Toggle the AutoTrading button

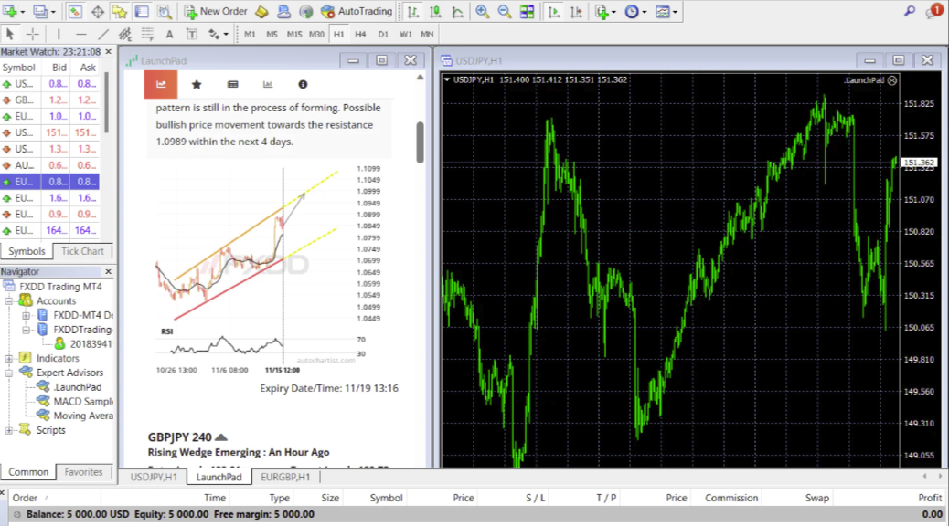coord(357,12)
